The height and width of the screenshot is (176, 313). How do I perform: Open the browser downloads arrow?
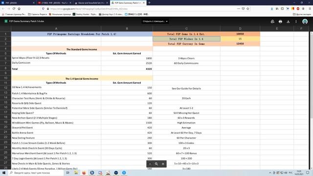tap(272, 9)
